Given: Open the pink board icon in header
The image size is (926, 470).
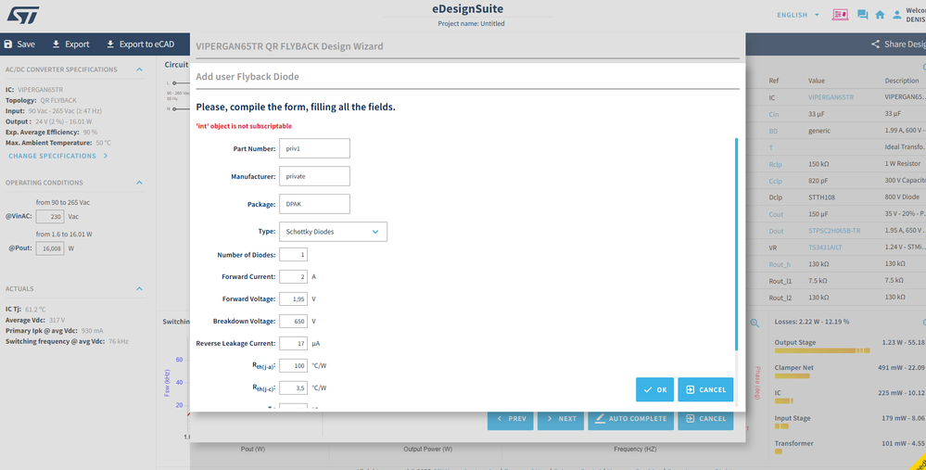Looking at the screenshot, I should (840, 15).
